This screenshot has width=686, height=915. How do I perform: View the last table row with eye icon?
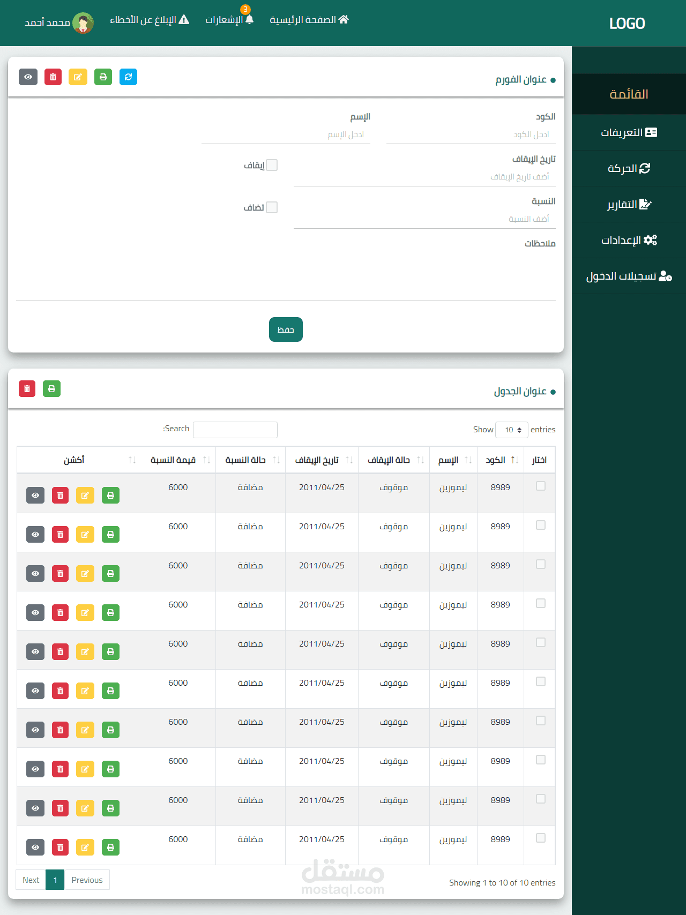pos(35,847)
